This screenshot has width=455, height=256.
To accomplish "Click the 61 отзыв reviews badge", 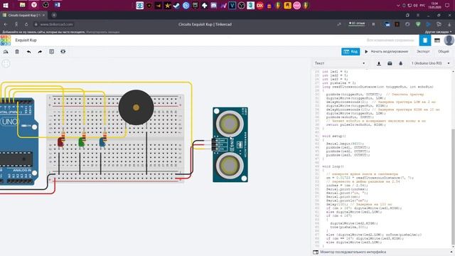I will tap(357, 23).
